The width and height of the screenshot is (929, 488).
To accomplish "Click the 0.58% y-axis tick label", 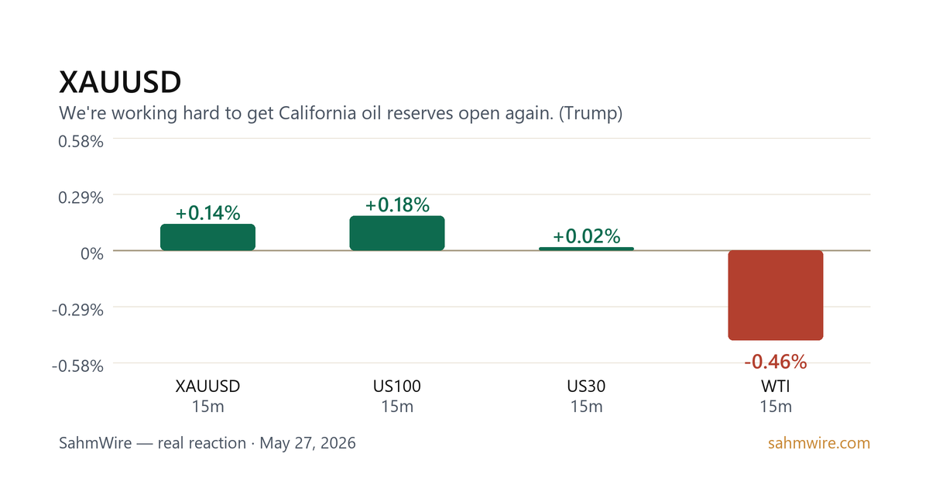I will click(x=81, y=143).
